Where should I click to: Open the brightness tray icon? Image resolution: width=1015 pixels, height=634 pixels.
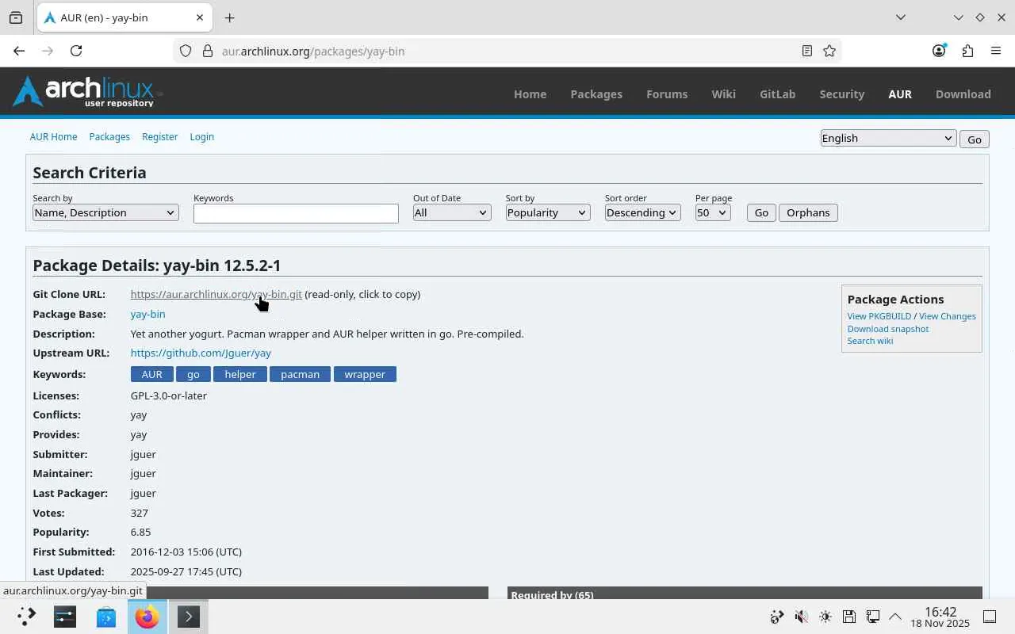(825, 617)
